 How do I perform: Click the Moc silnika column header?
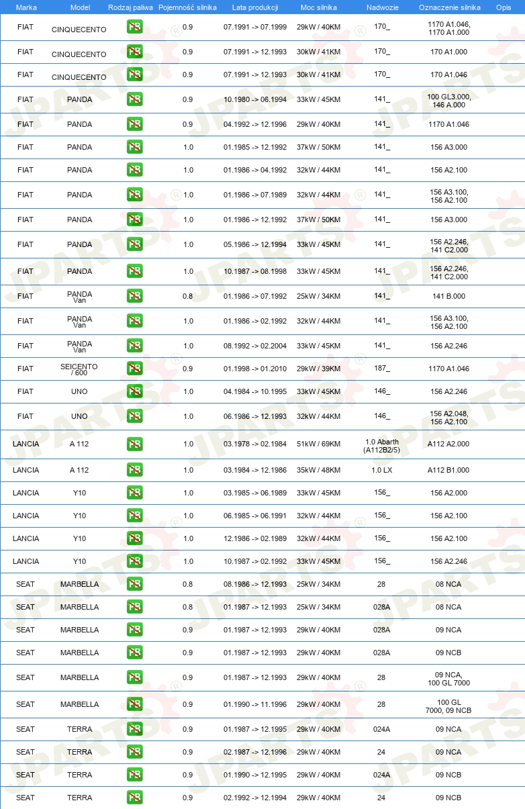click(318, 7)
